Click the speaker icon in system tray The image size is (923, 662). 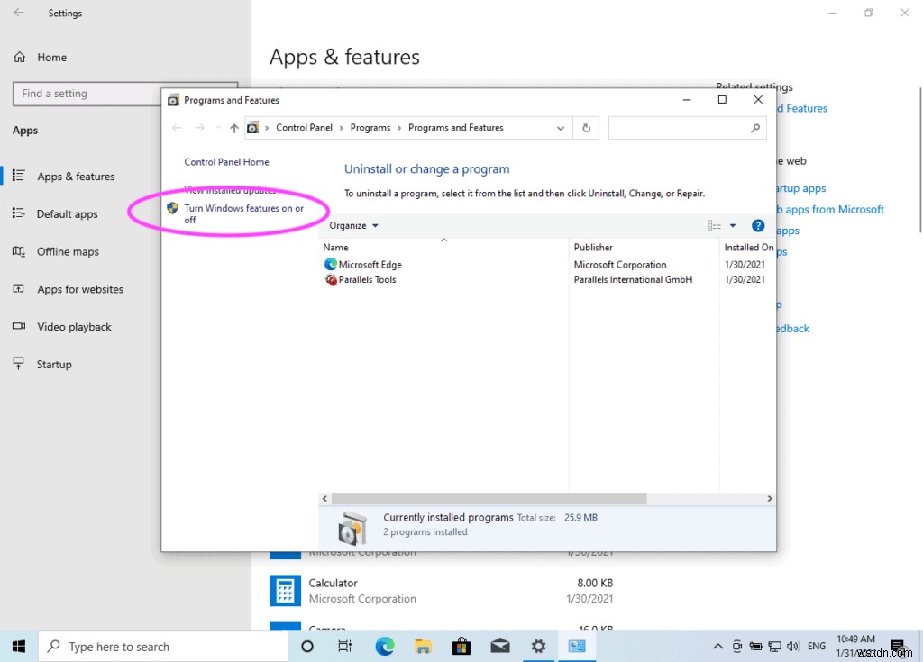pos(791,646)
